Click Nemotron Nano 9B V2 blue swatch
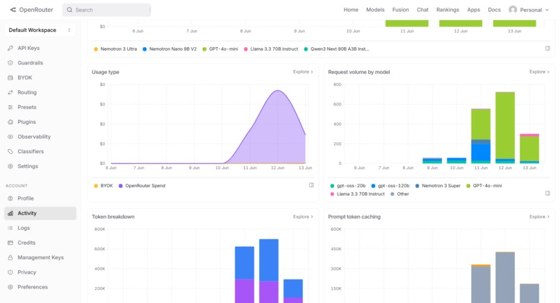The height and width of the screenshot is (303, 560). (x=145, y=49)
